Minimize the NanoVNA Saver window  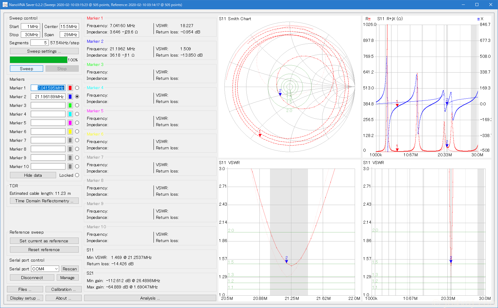(x=463, y=5)
